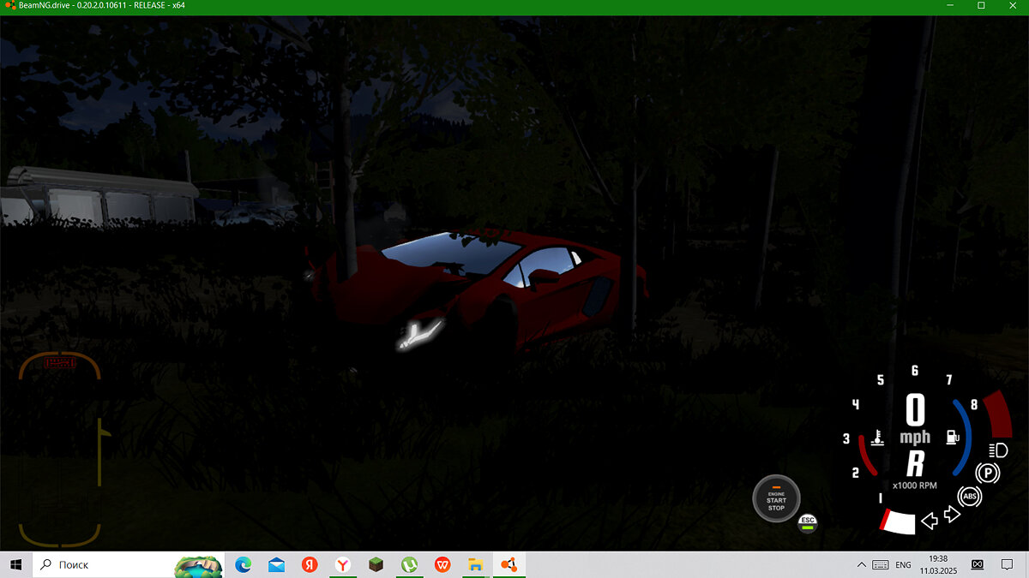Click the reverse gear R indicator
The height and width of the screenshot is (578, 1029).
tap(915, 464)
